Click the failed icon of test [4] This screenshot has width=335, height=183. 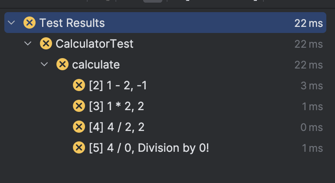point(79,127)
